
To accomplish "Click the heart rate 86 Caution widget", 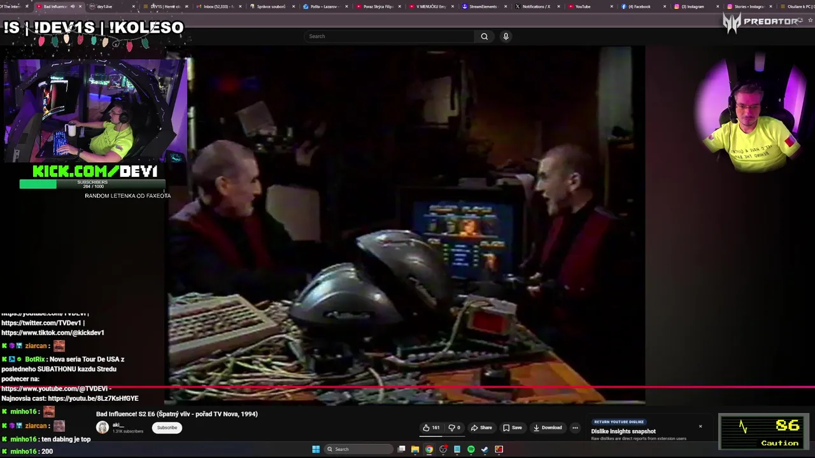I will click(764, 431).
